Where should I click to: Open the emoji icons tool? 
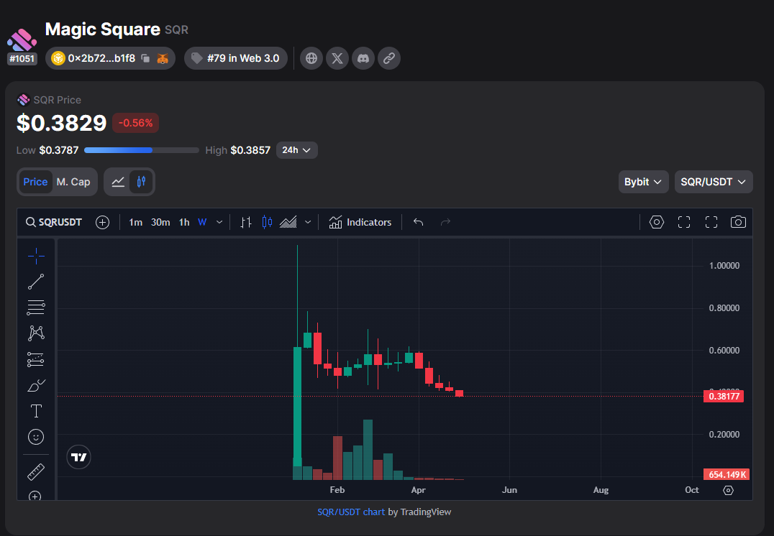pyautogui.click(x=35, y=437)
